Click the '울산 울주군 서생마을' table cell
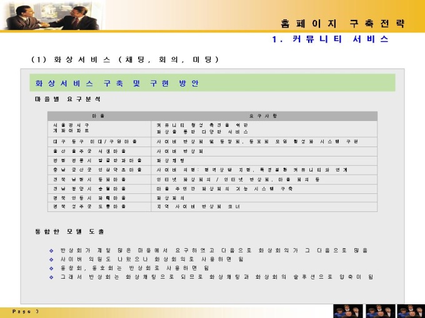The height and width of the screenshot is (318, 425). pyautogui.click(x=99, y=151)
